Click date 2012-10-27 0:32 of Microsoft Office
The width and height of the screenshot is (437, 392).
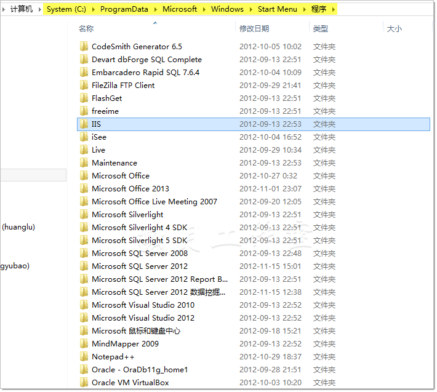click(268, 176)
